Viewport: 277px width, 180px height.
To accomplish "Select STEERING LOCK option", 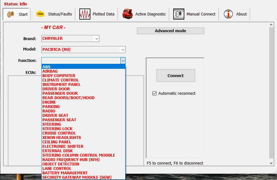I will click(83, 129).
